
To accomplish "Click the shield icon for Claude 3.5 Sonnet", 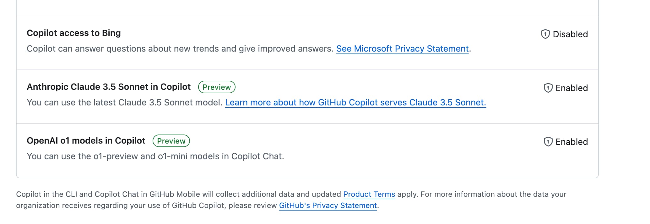I will coord(548,88).
